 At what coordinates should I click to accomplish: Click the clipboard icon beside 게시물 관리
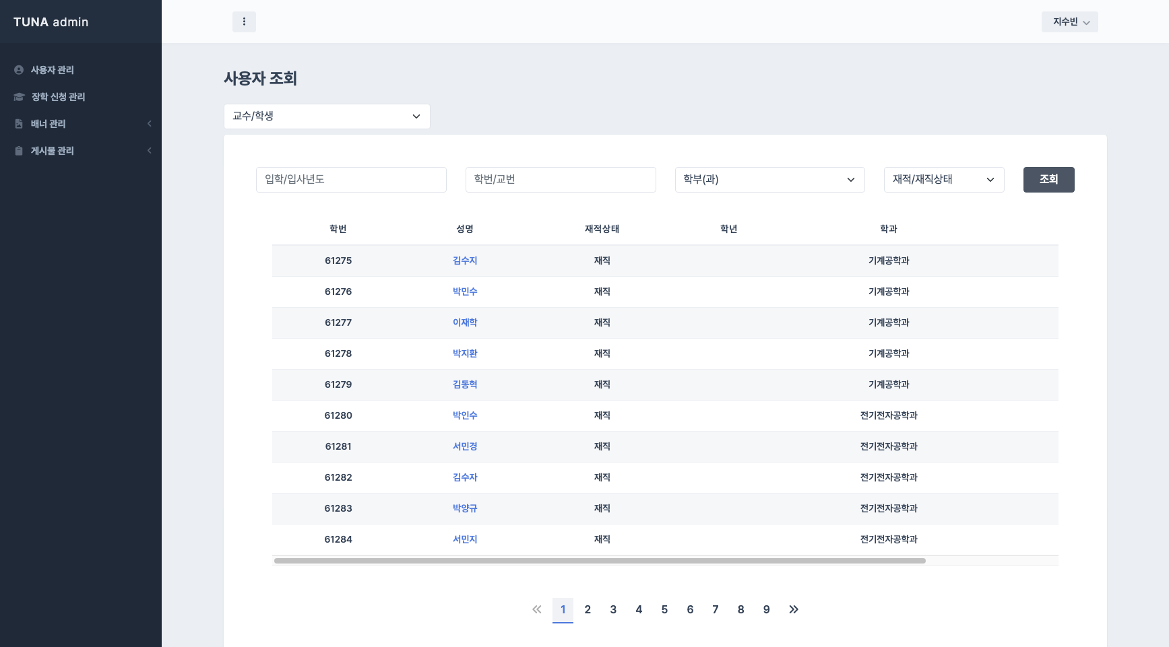19,151
